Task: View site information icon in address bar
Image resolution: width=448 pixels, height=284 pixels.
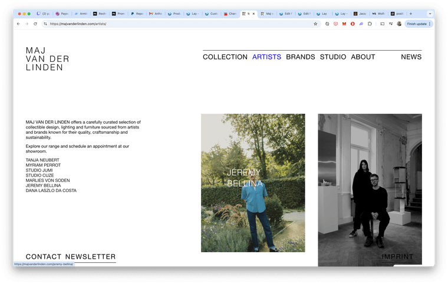Action: pos(45,24)
